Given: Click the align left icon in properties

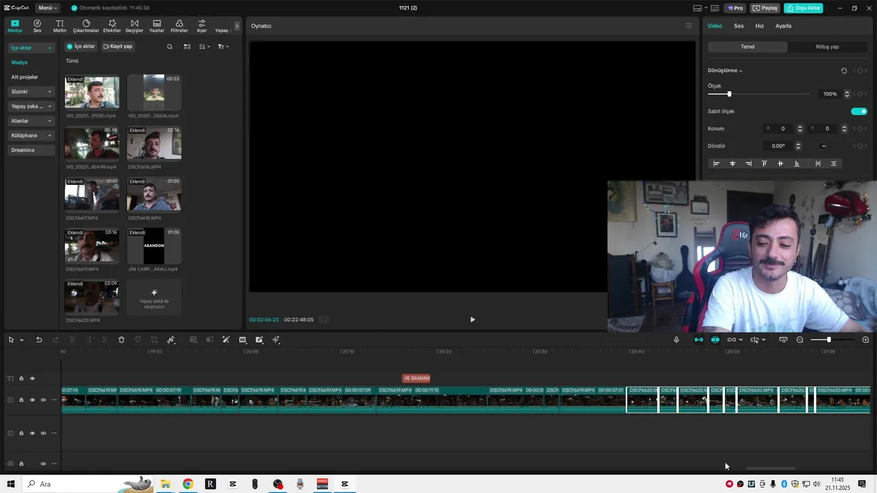Looking at the screenshot, I should point(717,164).
